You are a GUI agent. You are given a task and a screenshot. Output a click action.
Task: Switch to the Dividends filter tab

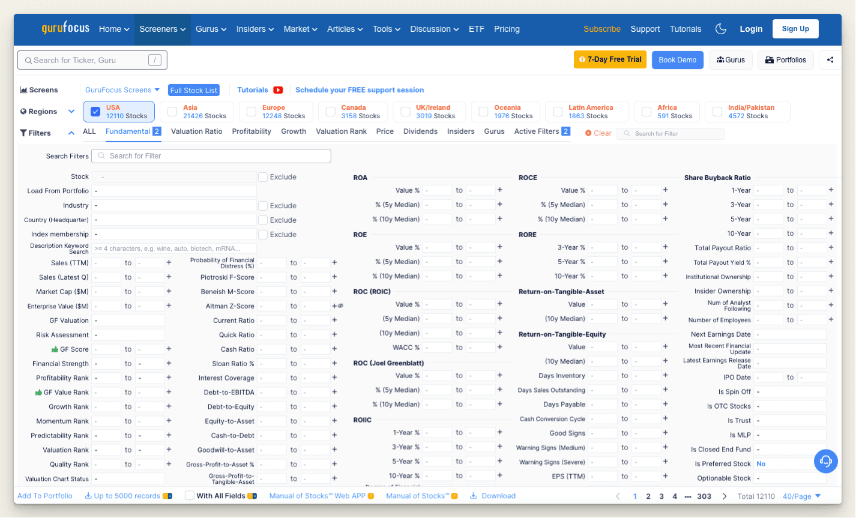(420, 131)
